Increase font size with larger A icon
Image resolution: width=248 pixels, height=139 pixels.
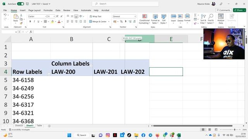coord(57,16)
